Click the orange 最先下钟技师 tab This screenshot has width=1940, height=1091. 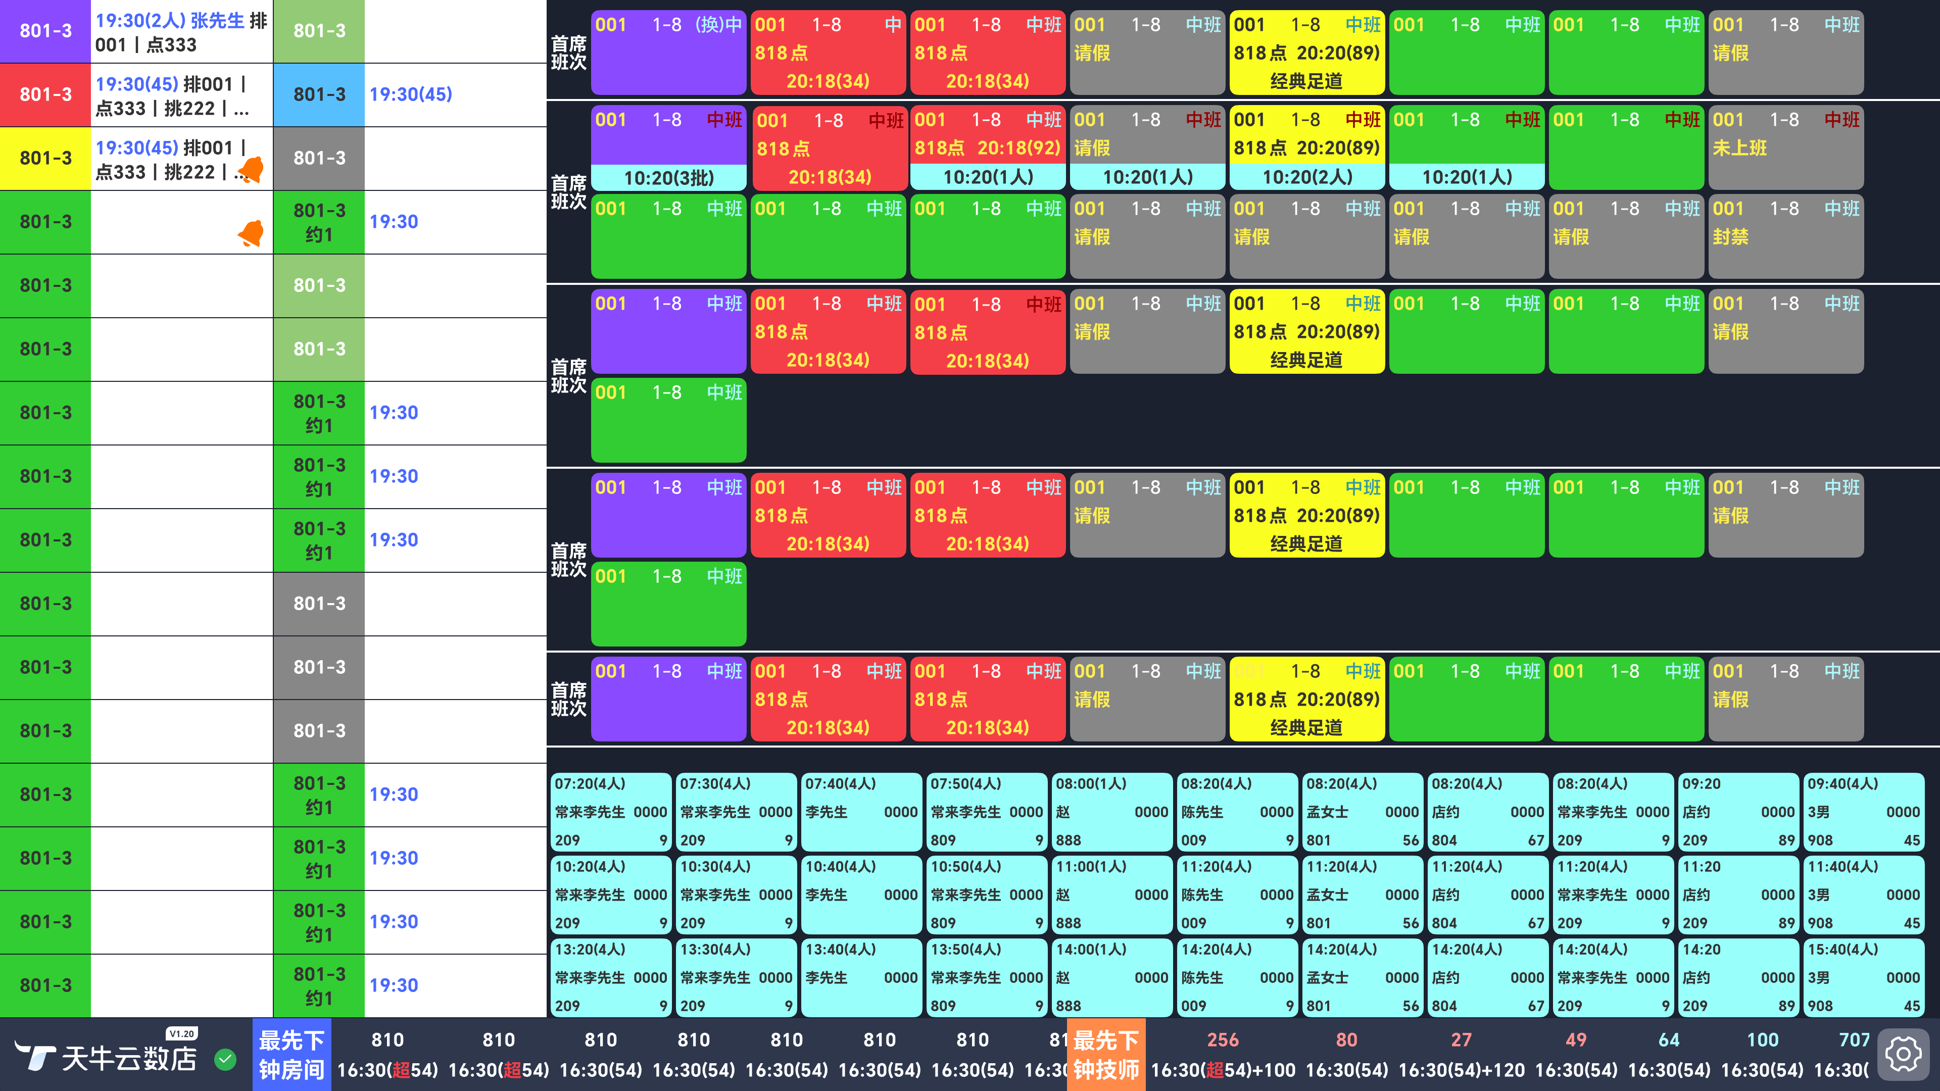tap(1105, 1054)
